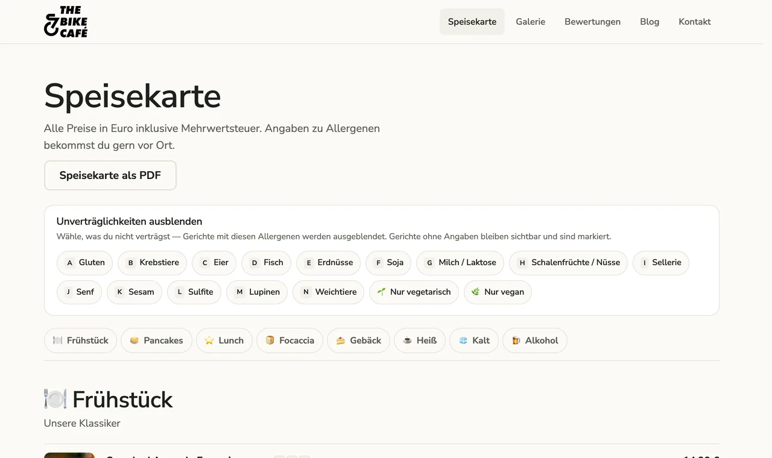Toggle the Gluten allergen filter
Screen dimensions: 772x458
(84, 263)
